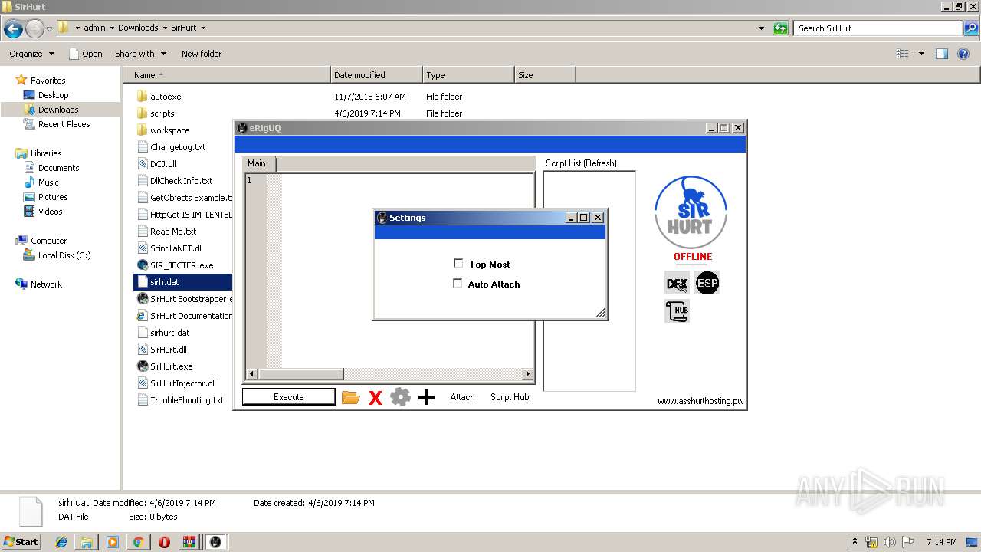
Task: Open Chrome from the taskbar
Action: (x=138, y=542)
